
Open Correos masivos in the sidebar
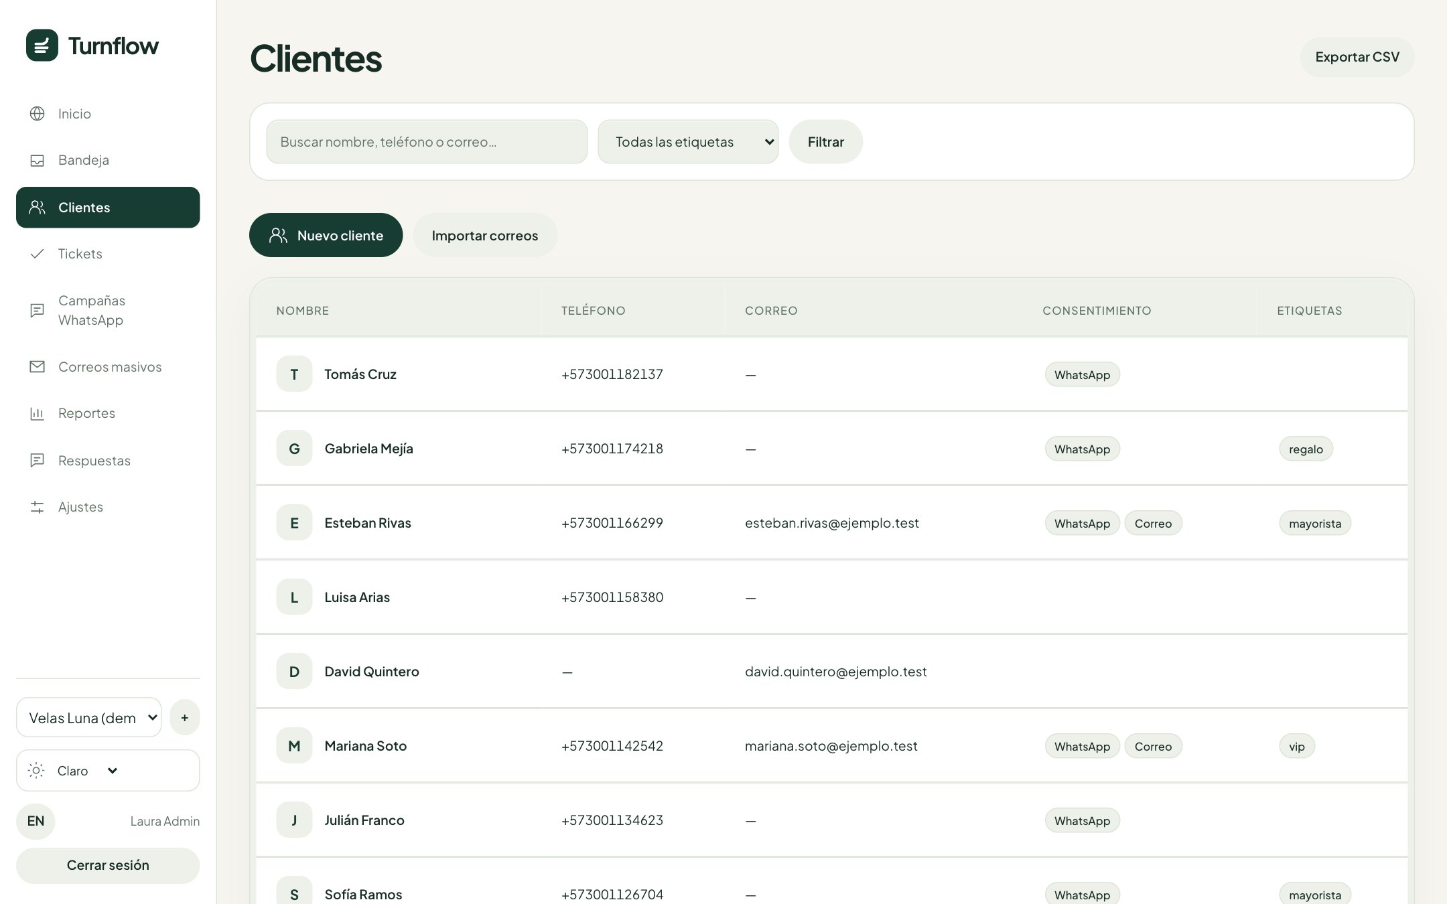(108, 367)
